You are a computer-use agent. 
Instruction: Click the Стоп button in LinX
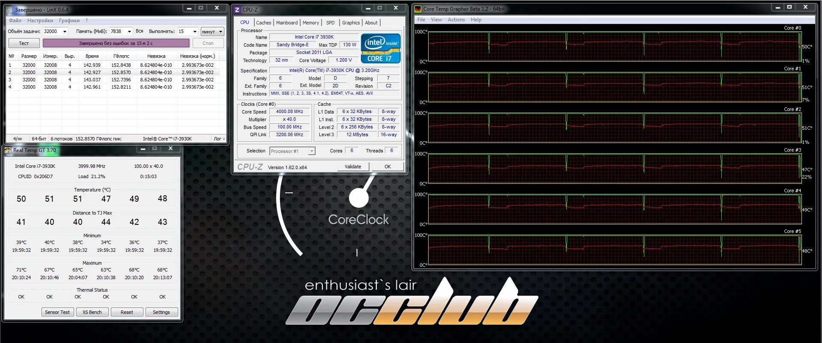[x=208, y=43]
